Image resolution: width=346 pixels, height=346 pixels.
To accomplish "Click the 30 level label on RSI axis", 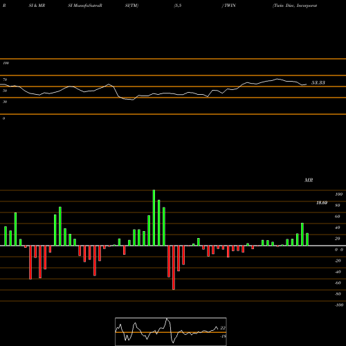I will click(x=5, y=102).
